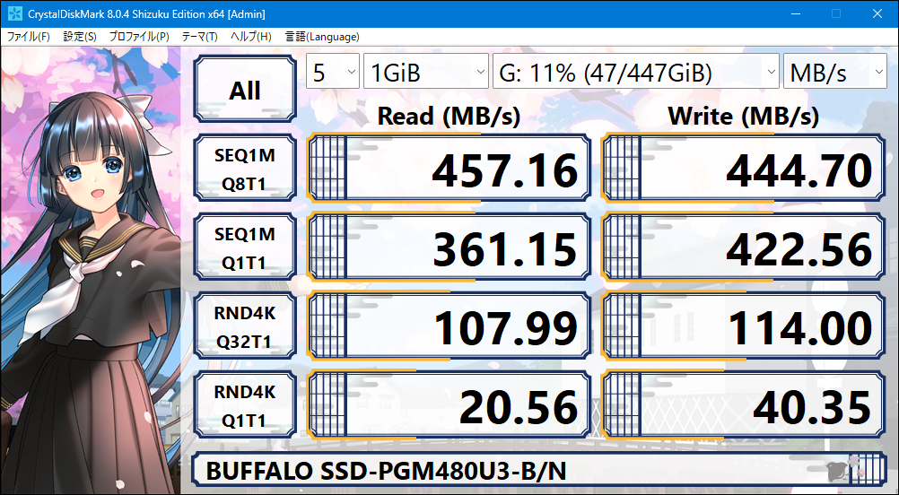Expand the MB/s unit dropdown
Screen dimensions: 899x495
tap(834, 72)
